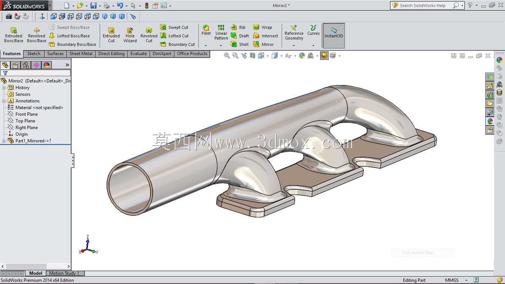The width and height of the screenshot is (505, 284).
Task: Click the screen capture camera icon
Action: 9,16
